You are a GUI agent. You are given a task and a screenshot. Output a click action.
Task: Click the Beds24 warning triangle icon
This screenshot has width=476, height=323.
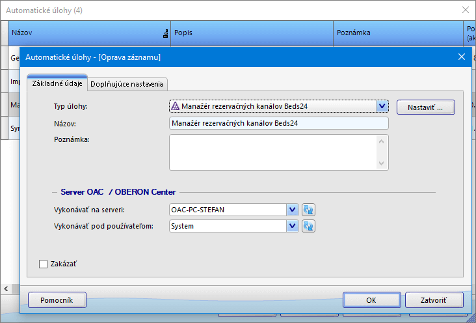point(175,106)
